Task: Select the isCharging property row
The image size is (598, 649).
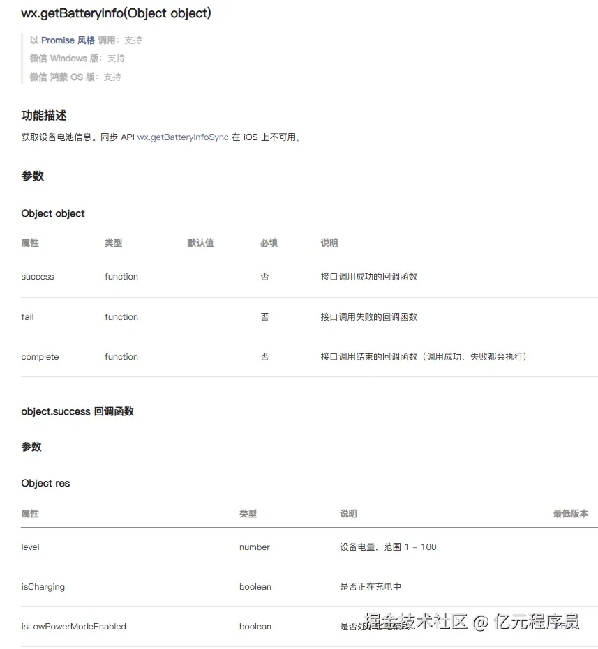Action: coord(43,587)
